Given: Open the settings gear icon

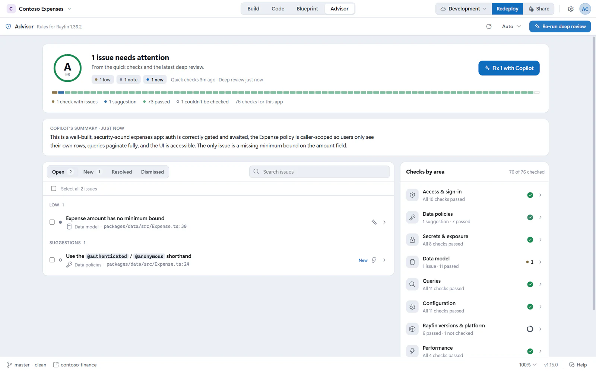Looking at the screenshot, I should [x=571, y=9].
